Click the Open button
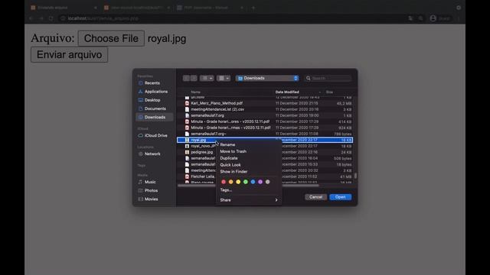 340,197
